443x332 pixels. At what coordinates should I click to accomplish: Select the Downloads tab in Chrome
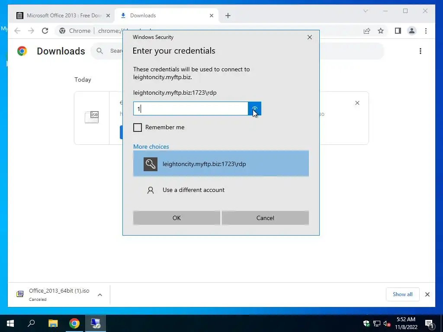click(167, 16)
